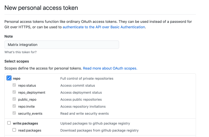The height and width of the screenshot is (137, 209).
Task: Click the repo:status label text
Action: (x=27, y=85)
